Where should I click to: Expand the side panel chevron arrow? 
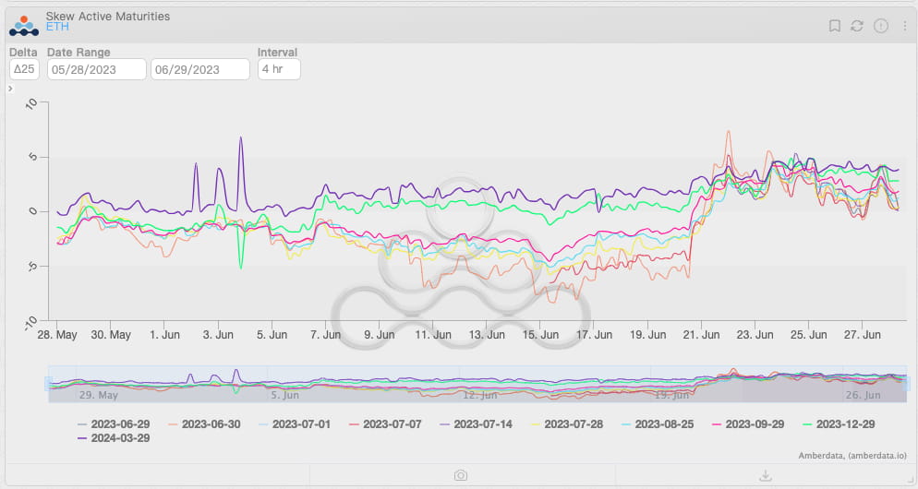[x=10, y=89]
